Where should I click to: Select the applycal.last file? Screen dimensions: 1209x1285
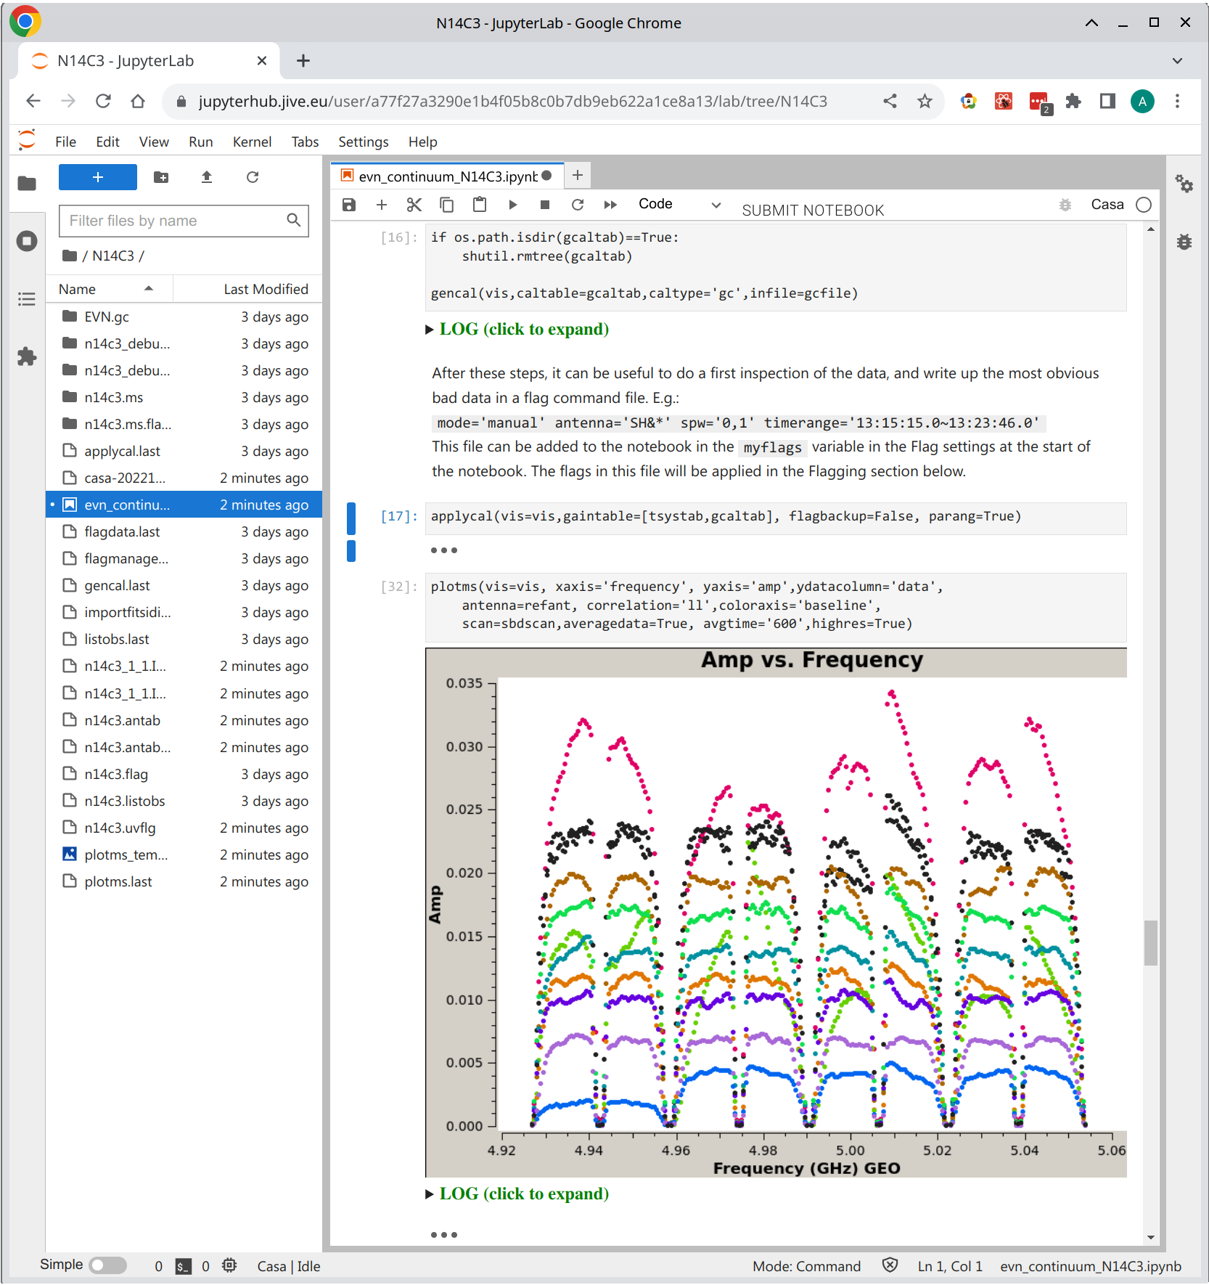click(184, 451)
